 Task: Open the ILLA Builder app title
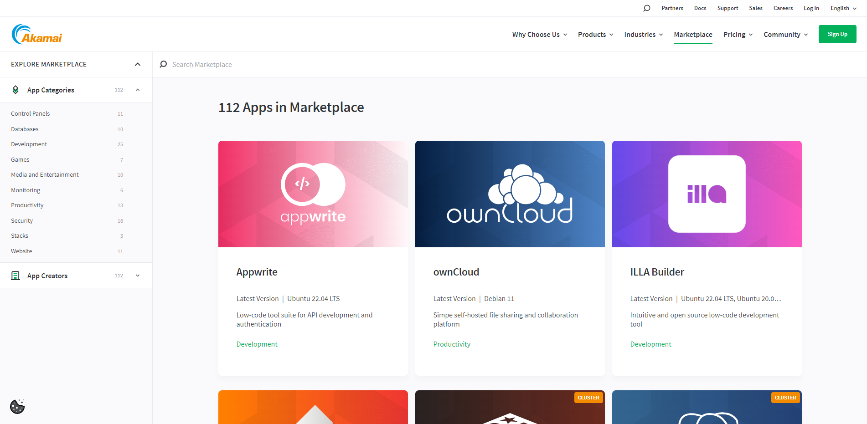pos(657,272)
